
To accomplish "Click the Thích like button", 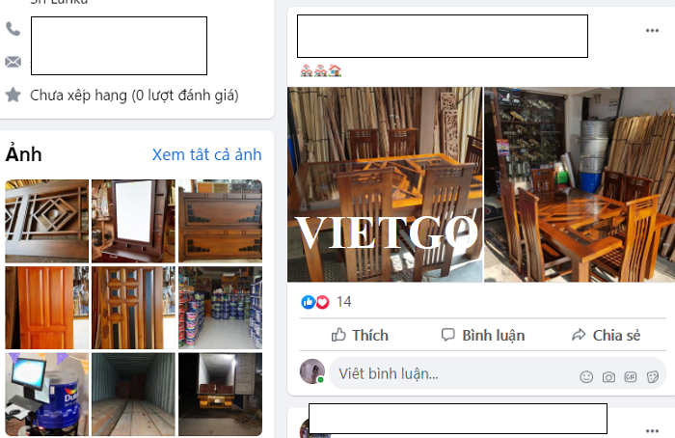I will tap(360, 335).
